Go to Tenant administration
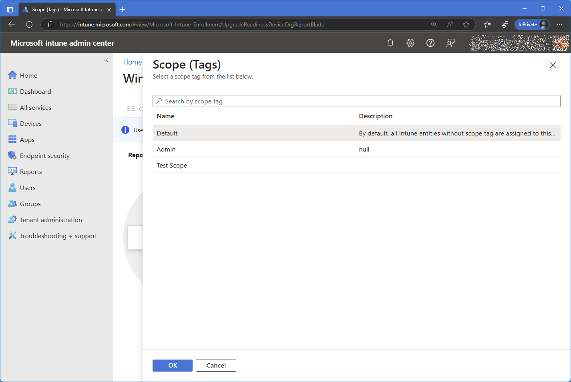 [x=51, y=220]
